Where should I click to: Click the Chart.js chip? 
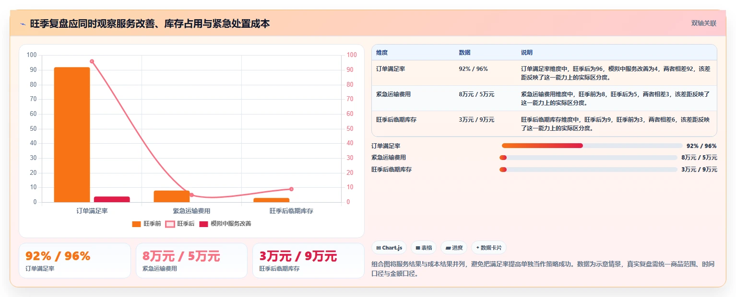[x=389, y=248]
